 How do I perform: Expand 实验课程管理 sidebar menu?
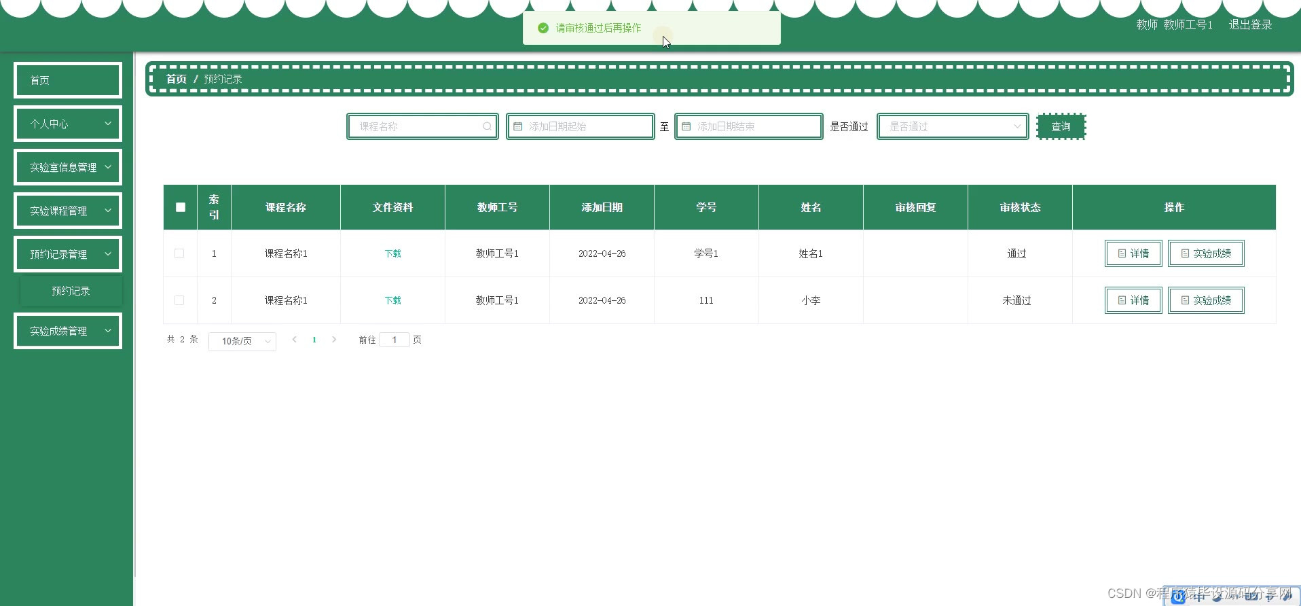[68, 211]
